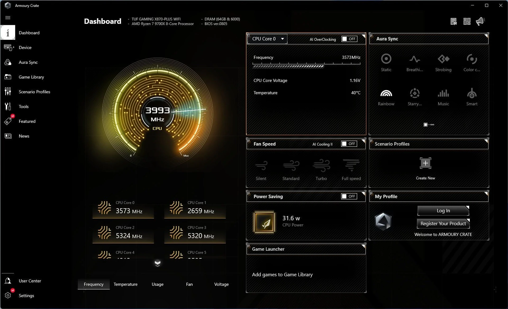Click the device list view icon in header
The width and height of the screenshot is (508, 309).
tap(453, 21)
